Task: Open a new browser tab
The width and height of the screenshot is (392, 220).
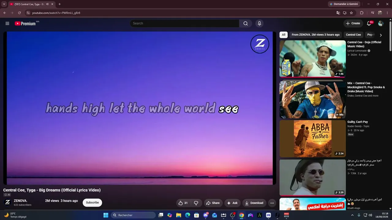Action: [59, 4]
